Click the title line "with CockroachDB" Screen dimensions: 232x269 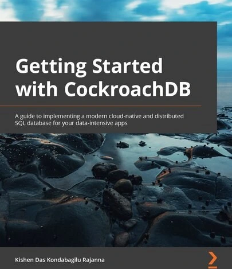tap(103, 89)
